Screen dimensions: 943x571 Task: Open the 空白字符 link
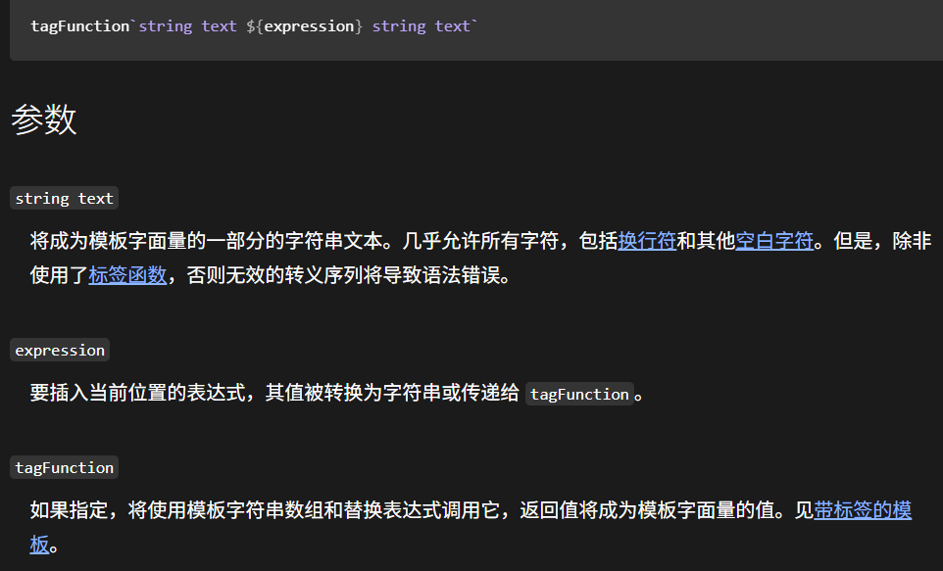coord(774,241)
